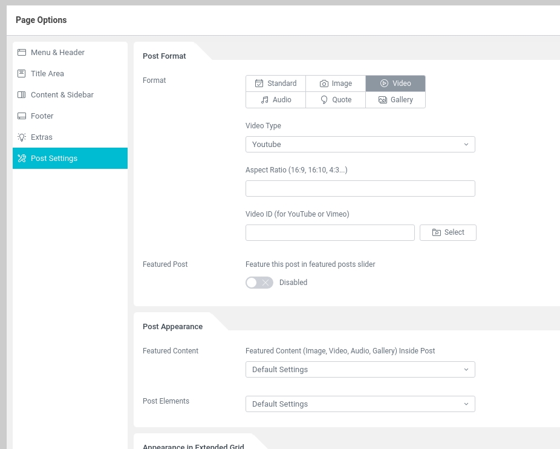Image resolution: width=560 pixels, height=449 pixels.
Task: Open the Extras settings tab
Action: [42, 137]
